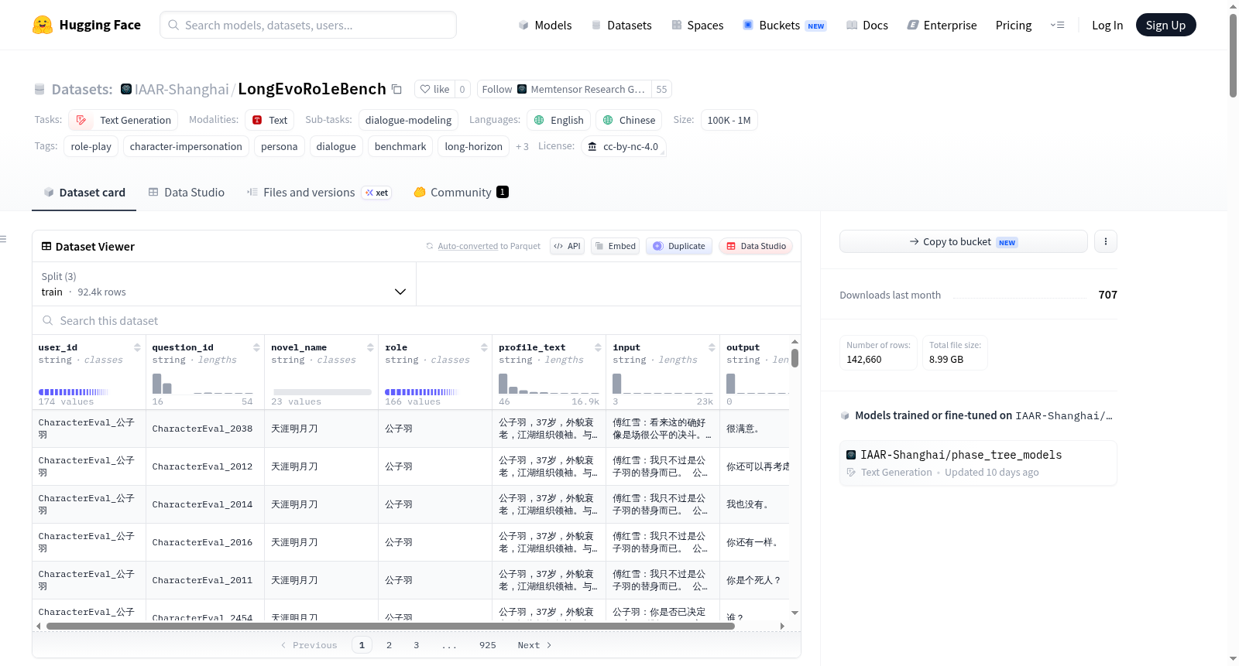The width and height of the screenshot is (1239, 666).
Task: Open Buckets in the top navigation
Action: click(x=784, y=25)
